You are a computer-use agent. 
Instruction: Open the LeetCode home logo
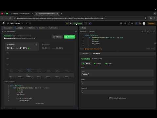(x=3, y=23)
